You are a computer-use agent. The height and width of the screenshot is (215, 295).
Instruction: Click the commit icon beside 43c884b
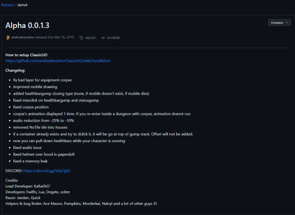pyautogui.click(x=103, y=38)
